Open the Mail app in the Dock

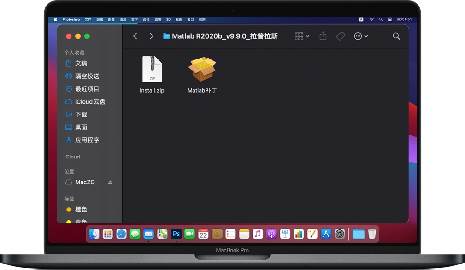point(148,234)
